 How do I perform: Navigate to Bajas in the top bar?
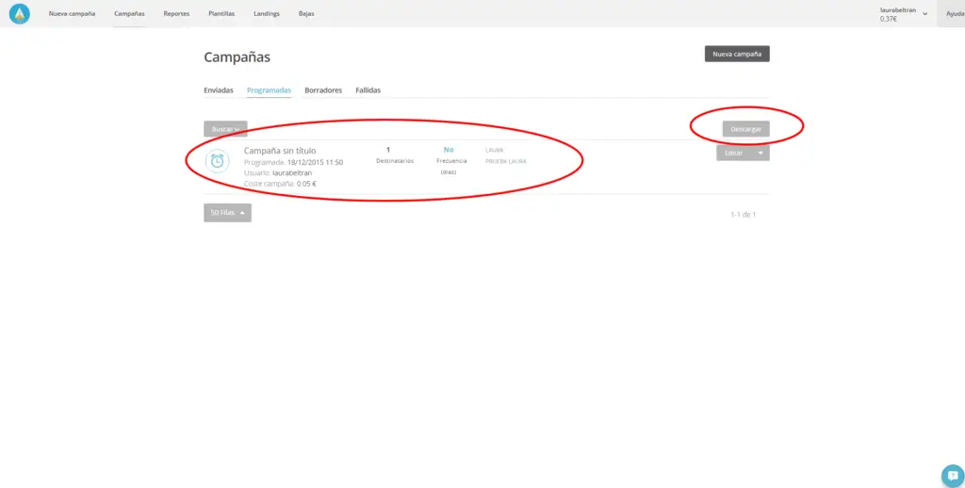tap(306, 14)
